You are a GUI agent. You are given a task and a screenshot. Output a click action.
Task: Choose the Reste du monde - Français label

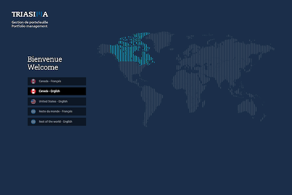point(56,112)
